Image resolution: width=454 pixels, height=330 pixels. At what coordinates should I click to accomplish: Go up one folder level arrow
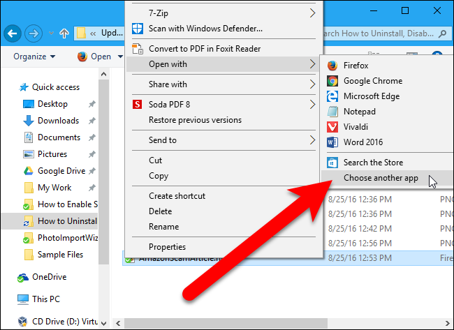point(64,33)
